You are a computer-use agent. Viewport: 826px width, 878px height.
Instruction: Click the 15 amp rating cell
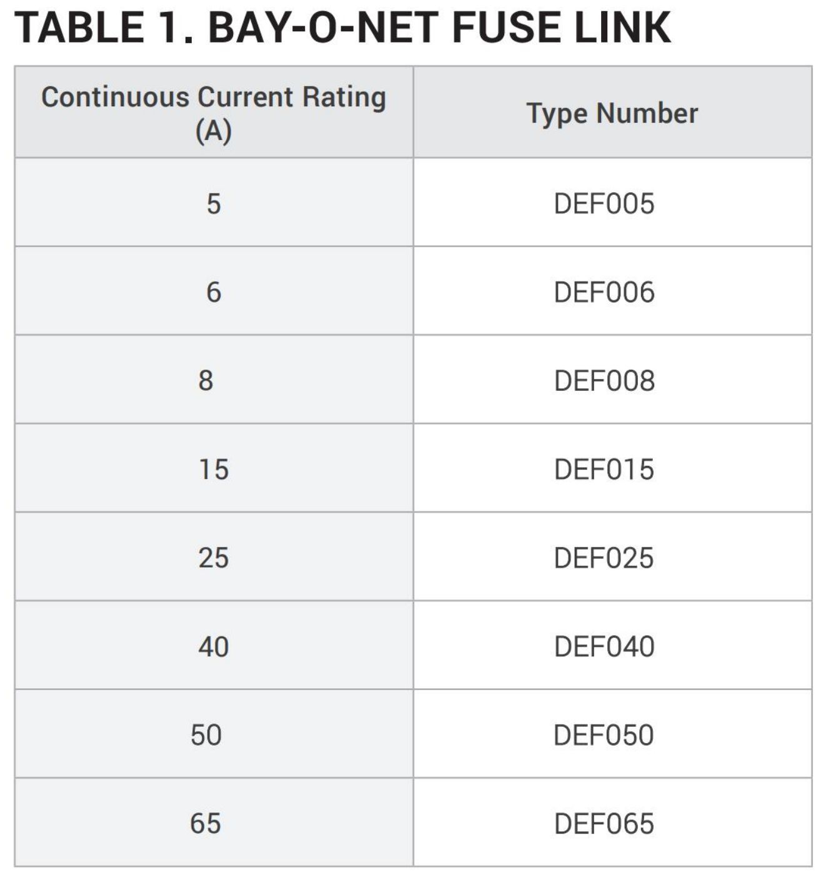click(x=214, y=470)
